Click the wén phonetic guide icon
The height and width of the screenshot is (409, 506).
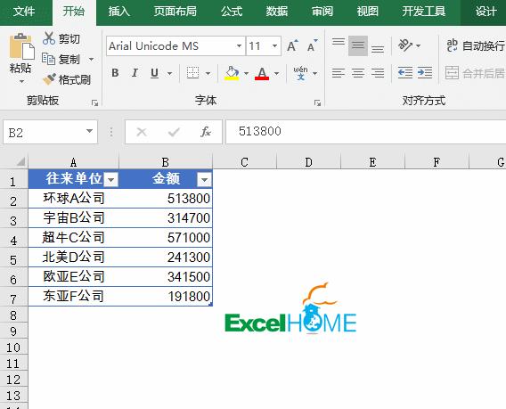coord(300,73)
